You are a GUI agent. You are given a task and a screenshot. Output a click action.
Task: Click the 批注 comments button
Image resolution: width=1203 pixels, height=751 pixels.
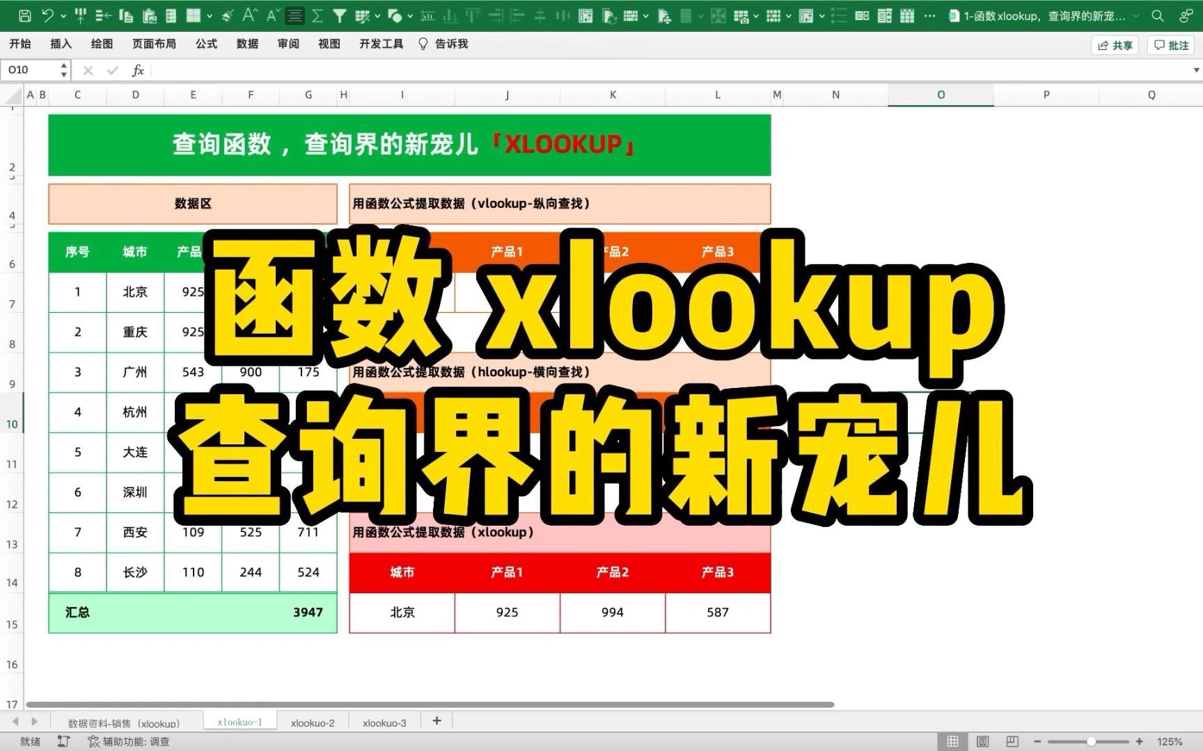coord(1172,45)
